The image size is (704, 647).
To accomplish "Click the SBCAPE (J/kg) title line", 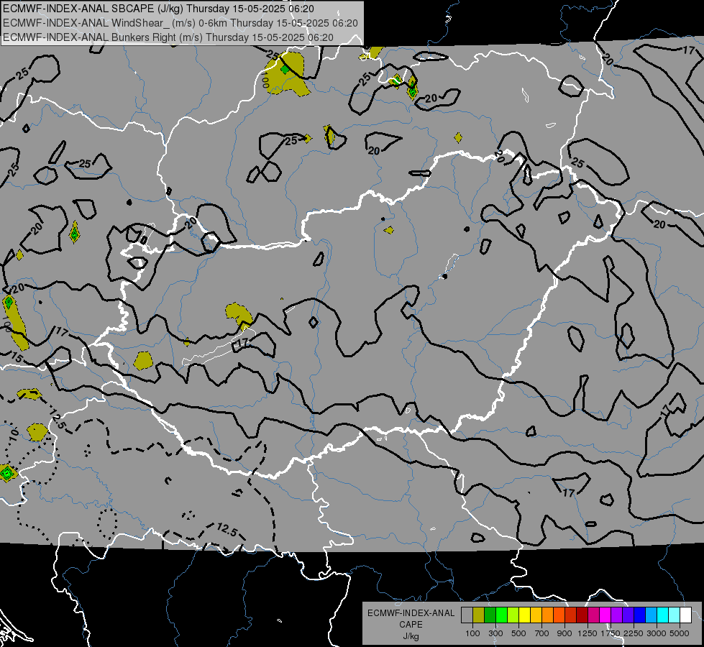I will click(158, 9).
